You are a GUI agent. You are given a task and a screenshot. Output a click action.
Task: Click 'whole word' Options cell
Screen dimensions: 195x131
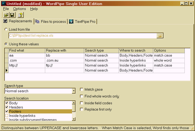point(169,61)
